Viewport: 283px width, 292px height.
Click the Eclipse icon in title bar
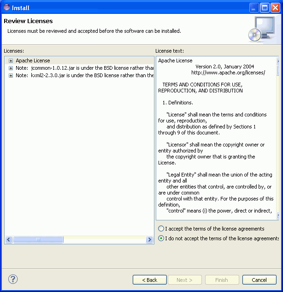[x=6, y=7]
